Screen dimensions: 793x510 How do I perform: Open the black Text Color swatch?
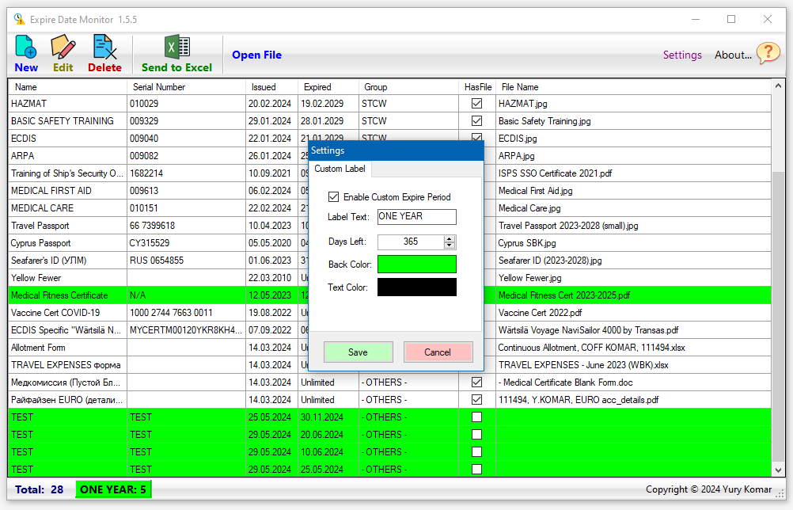point(417,287)
